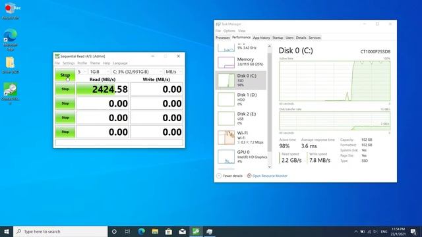Click sidebar scrollbar down arrow
Image resolution: width=422 pixels, height=237 pixels.
click(270, 167)
